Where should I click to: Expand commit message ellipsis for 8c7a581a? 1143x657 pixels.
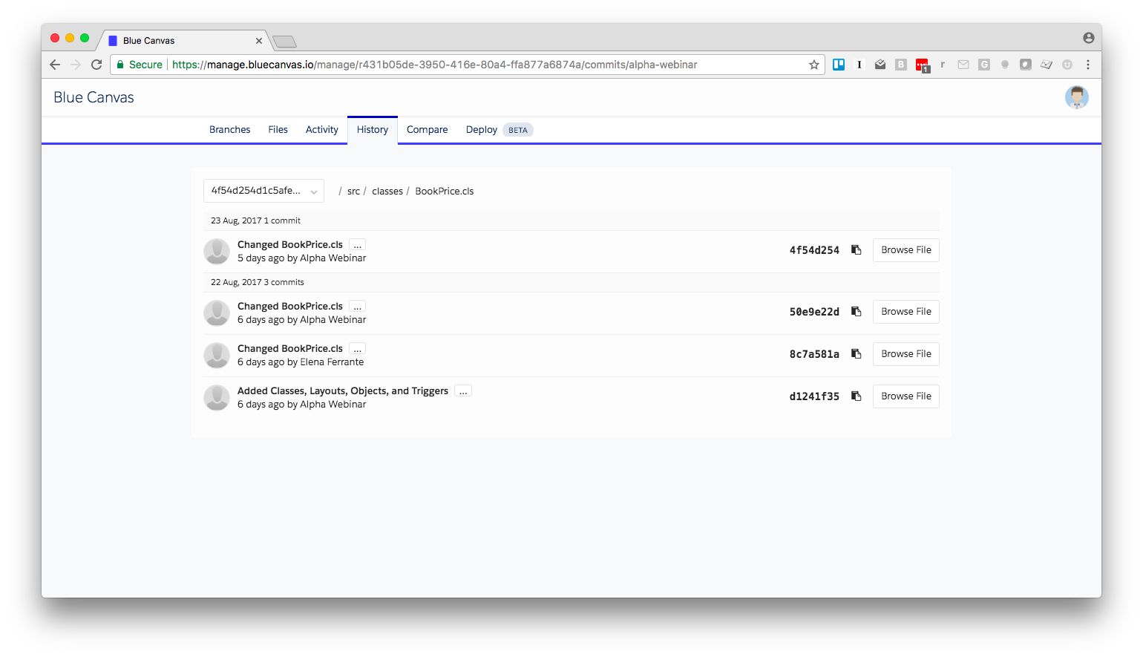point(357,349)
